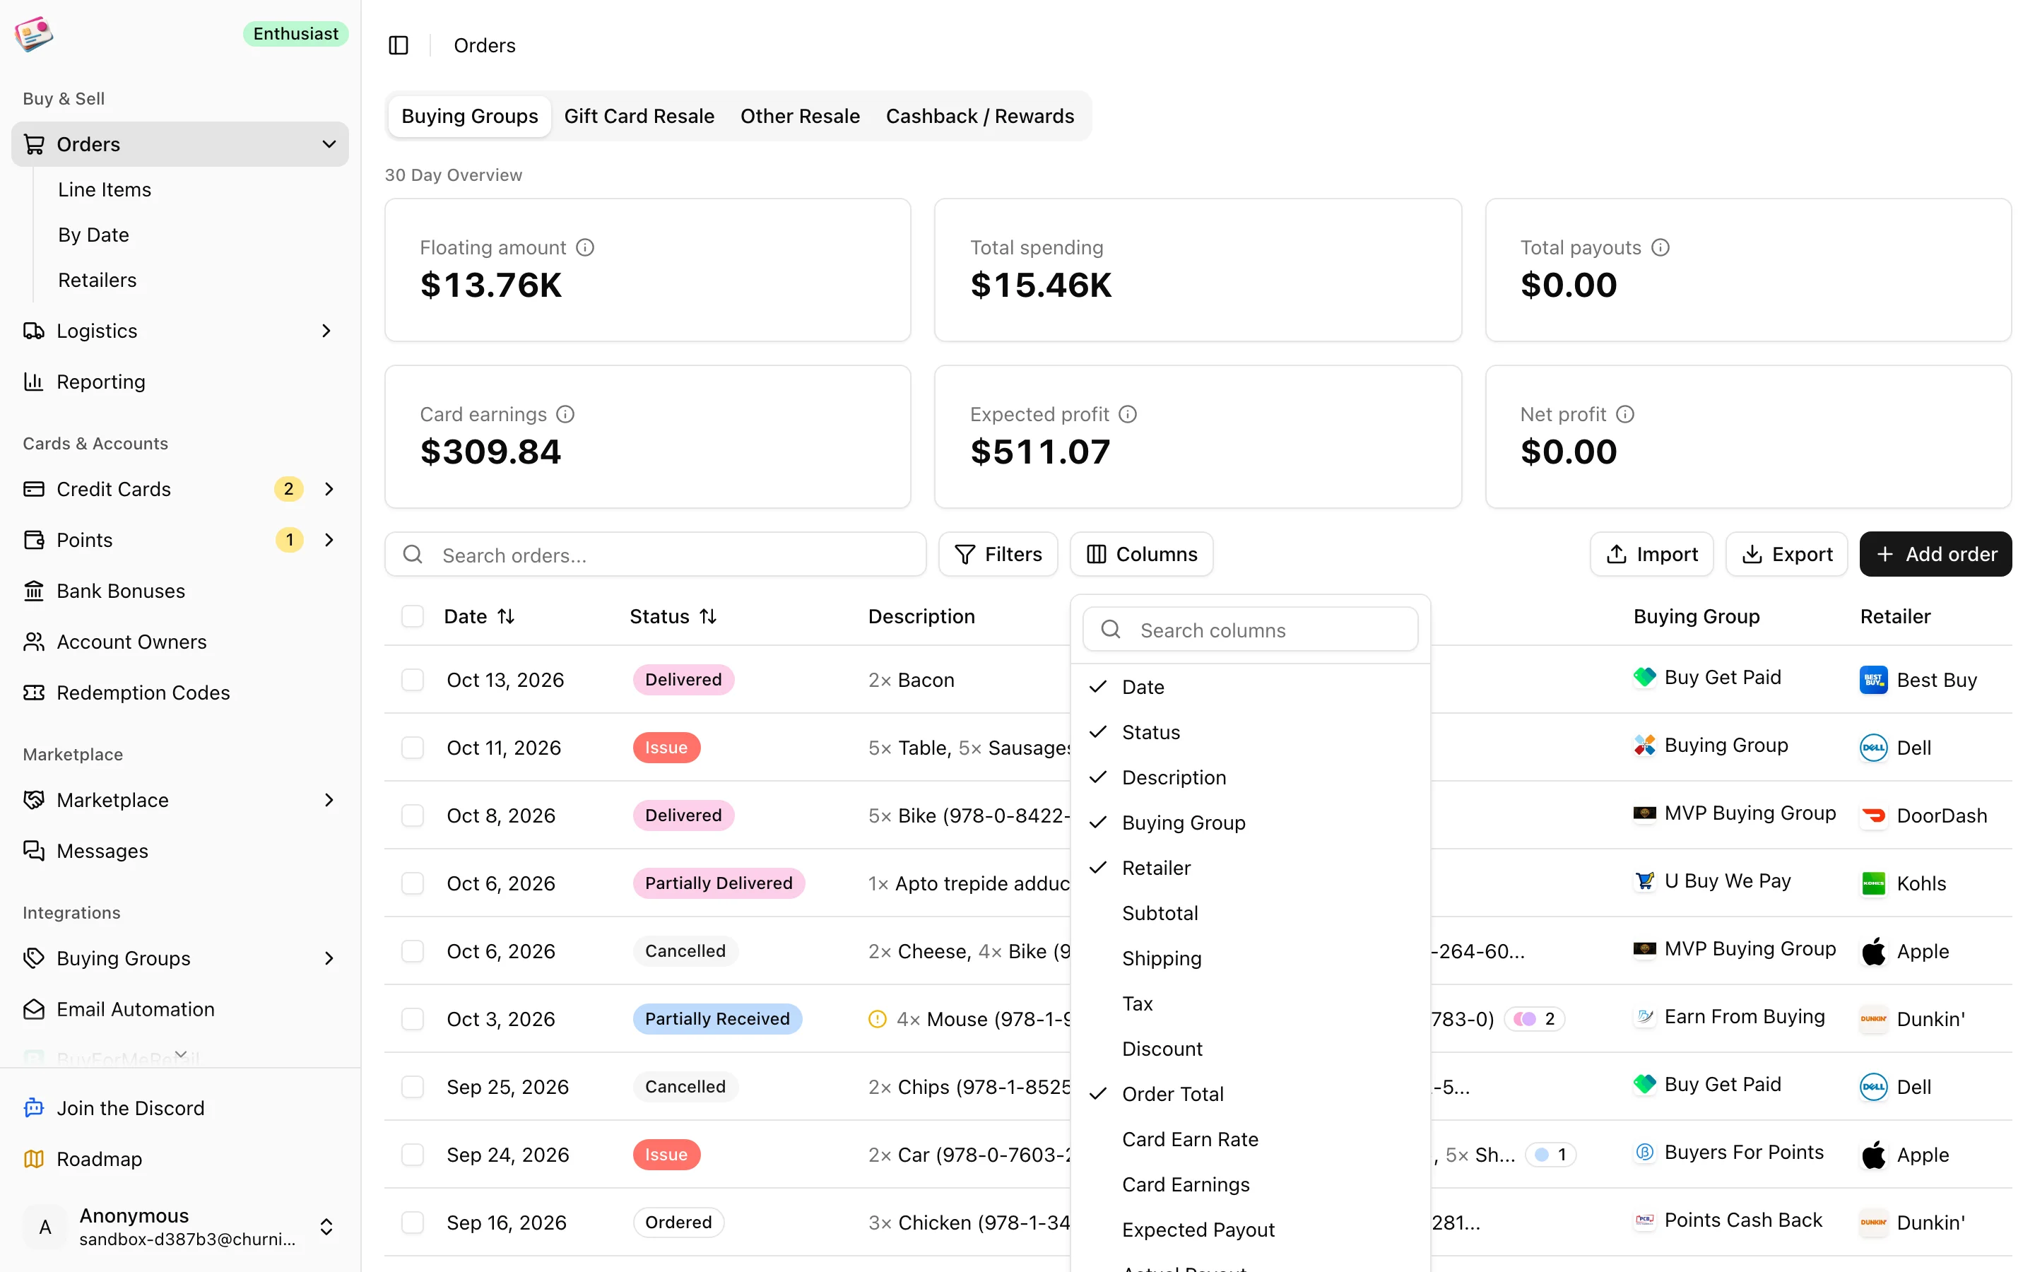Expand the Buying Groups integrations section
This screenshot has width=2035, height=1272.
[329, 959]
